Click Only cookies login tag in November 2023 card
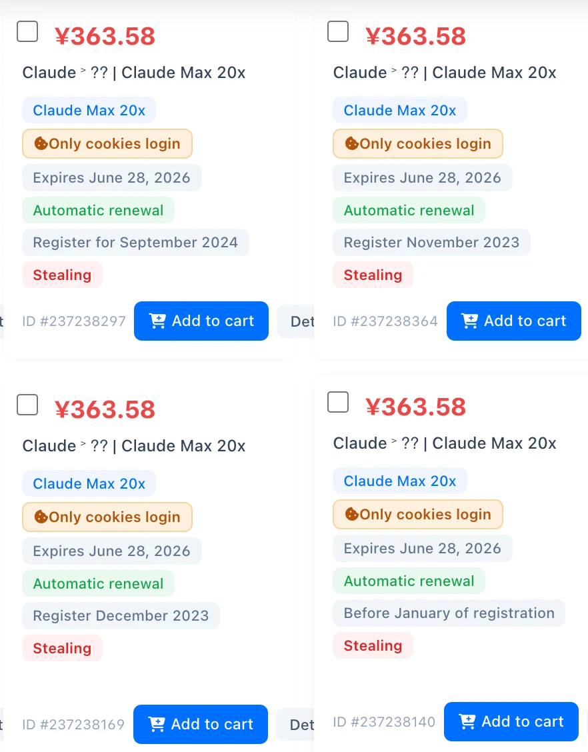The width and height of the screenshot is (588, 752). pos(418,143)
